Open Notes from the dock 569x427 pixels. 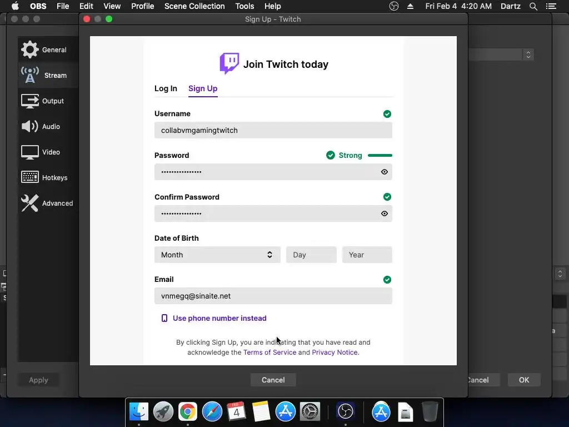pyautogui.click(x=261, y=412)
